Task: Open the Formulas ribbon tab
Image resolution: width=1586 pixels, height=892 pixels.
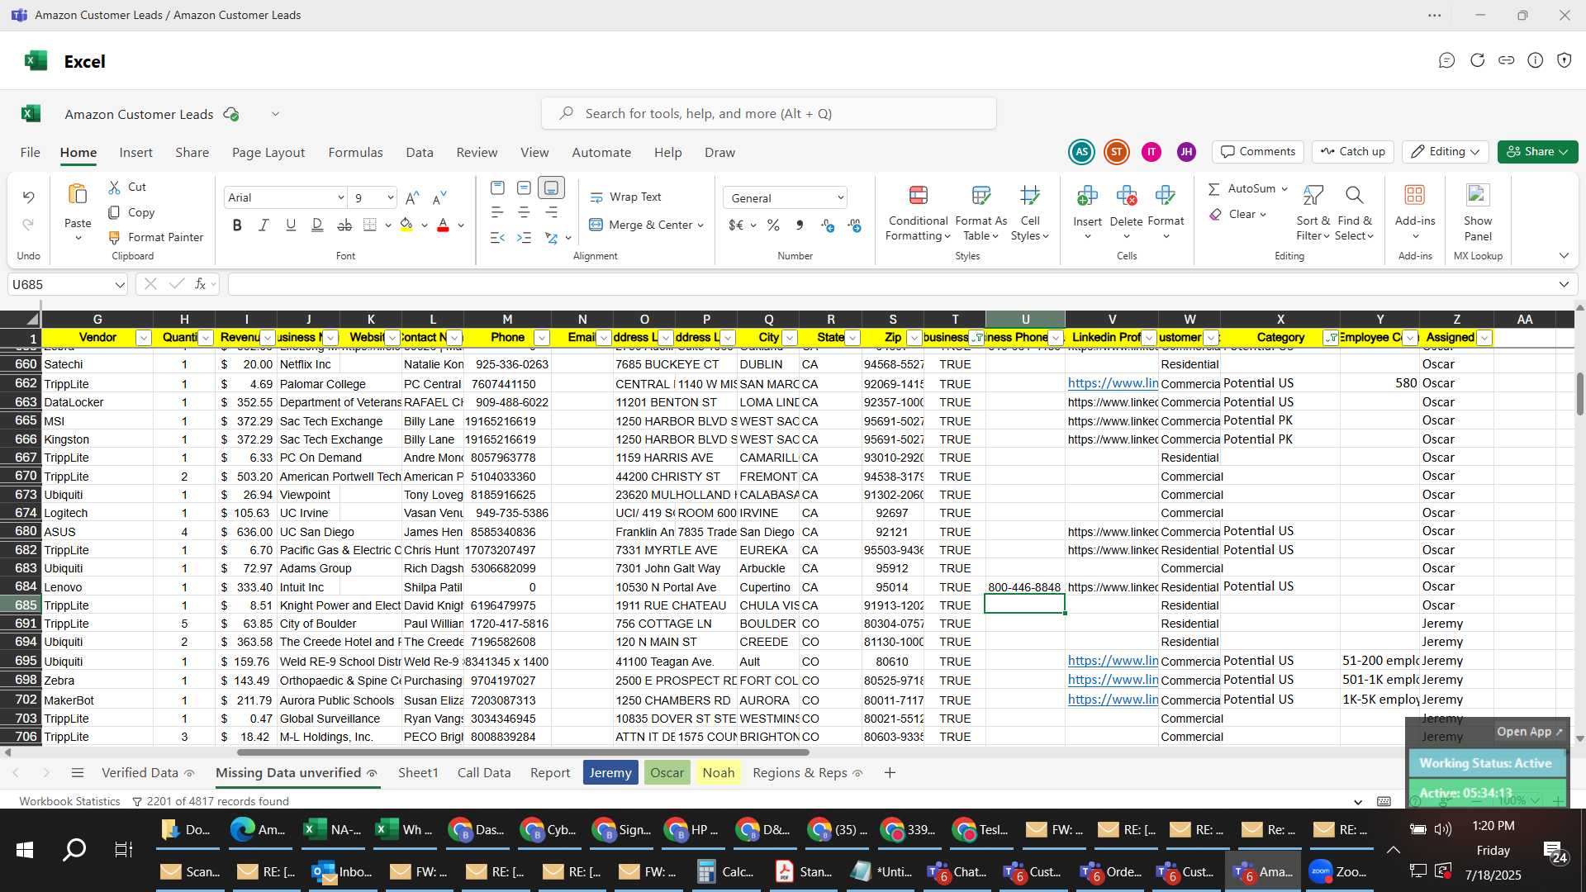Action: [355, 153]
